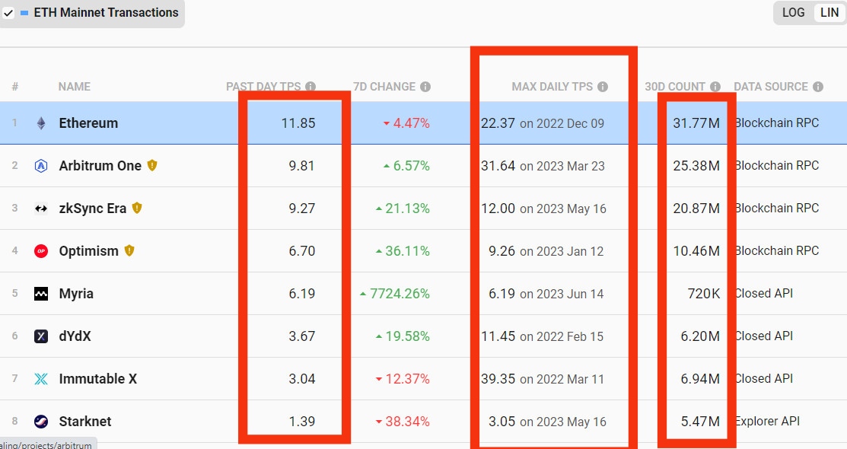
Task: Click the NAME column header
Action: click(x=74, y=87)
